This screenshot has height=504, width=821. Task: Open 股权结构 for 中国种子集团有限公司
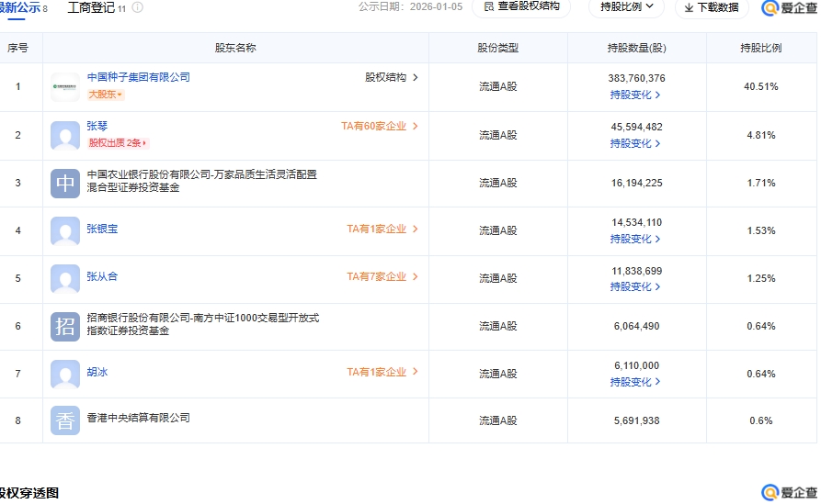click(391, 77)
